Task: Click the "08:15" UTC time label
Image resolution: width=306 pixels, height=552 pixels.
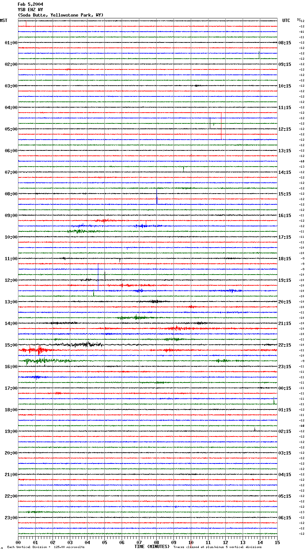Action: point(285,43)
